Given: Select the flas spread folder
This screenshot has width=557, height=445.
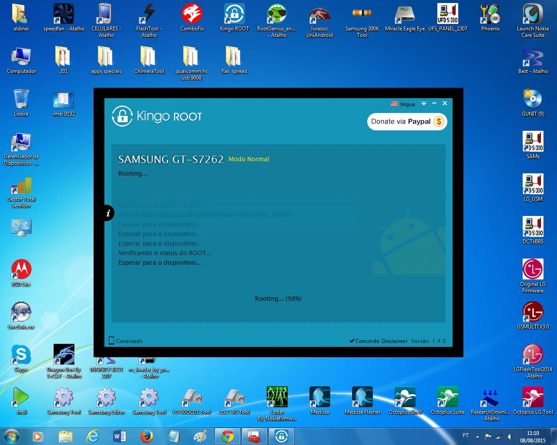Looking at the screenshot, I should pyautogui.click(x=235, y=60).
